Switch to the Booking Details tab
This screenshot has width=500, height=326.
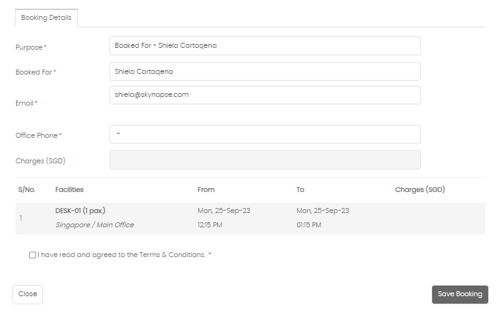(46, 18)
